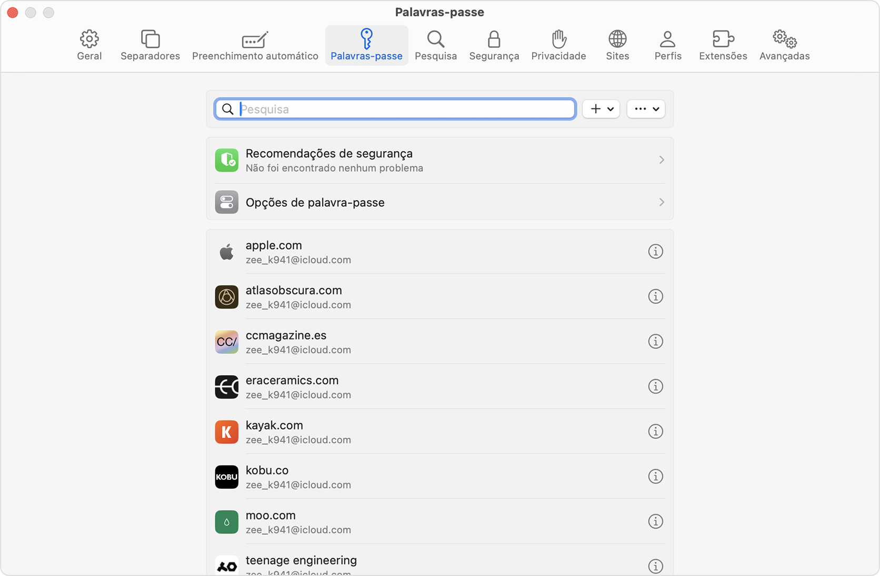This screenshot has height=576, width=880.
Task: Select the apple.com password entry
Action: [x=440, y=252]
